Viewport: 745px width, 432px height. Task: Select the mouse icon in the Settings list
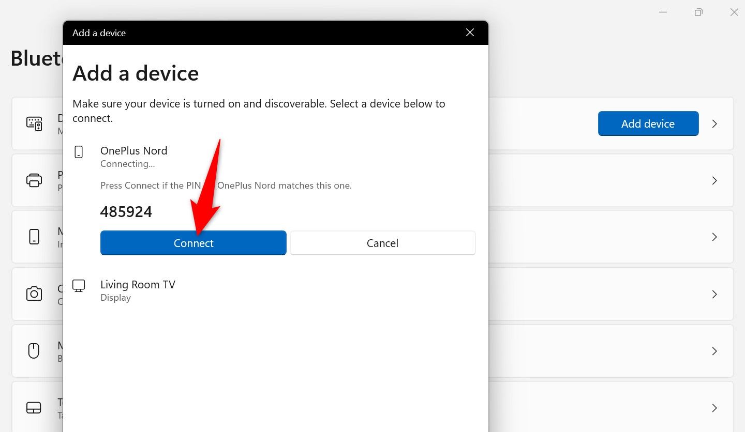click(34, 351)
